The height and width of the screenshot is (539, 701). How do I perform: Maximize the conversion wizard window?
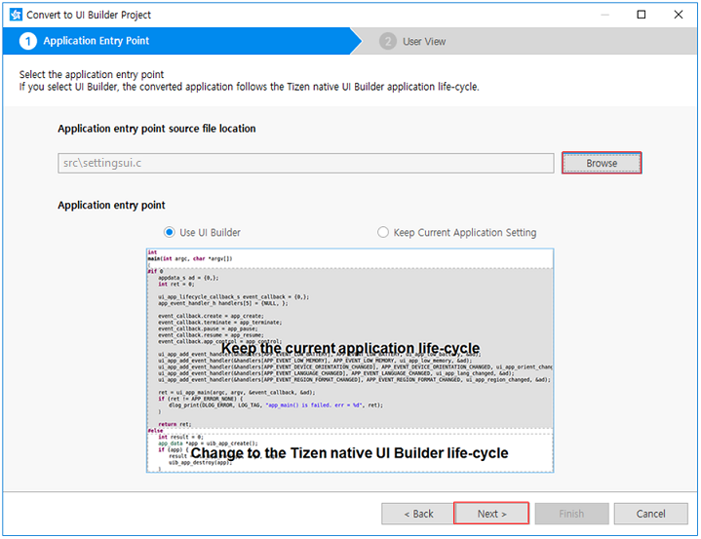[x=641, y=15]
